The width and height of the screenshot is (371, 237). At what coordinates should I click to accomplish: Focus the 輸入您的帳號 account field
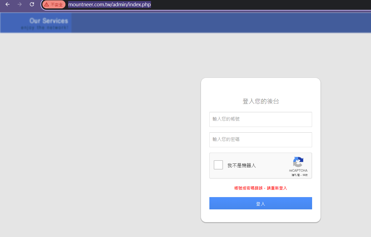[x=260, y=119]
